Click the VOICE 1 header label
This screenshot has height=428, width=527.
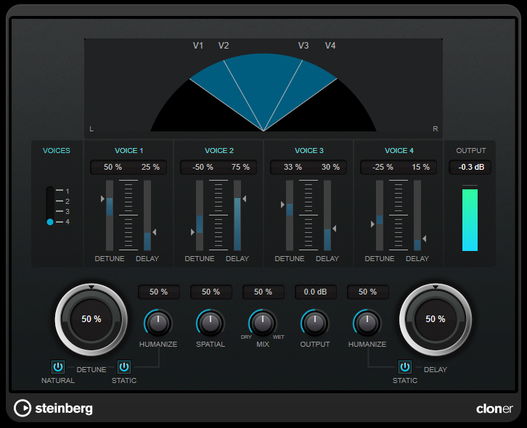128,150
